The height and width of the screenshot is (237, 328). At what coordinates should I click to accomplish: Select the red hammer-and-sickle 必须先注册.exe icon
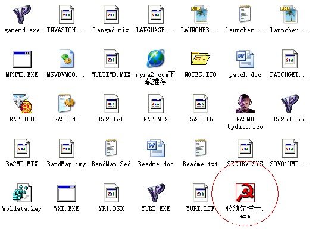(x=245, y=193)
